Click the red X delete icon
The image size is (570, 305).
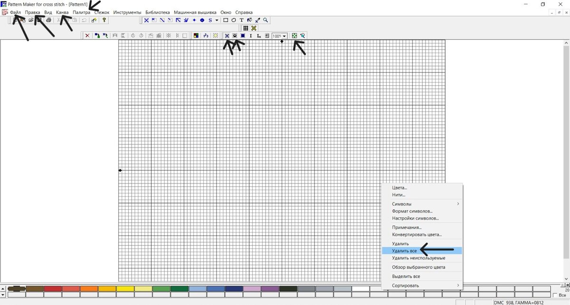click(87, 36)
